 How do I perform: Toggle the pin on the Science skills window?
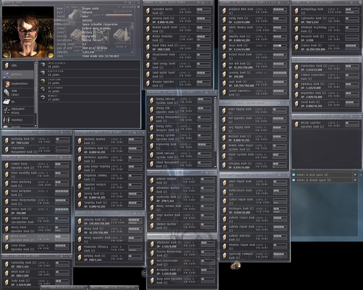[351, 3]
